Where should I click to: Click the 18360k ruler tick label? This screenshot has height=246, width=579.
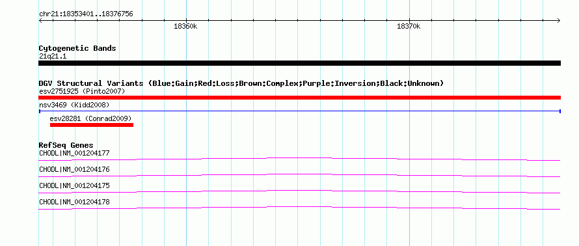pyautogui.click(x=185, y=27)
